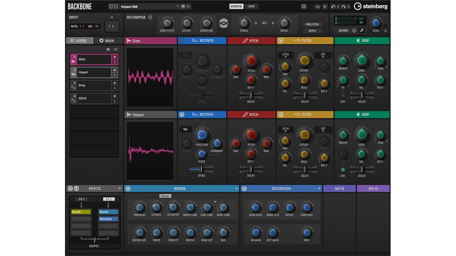
Task: Toggle the power button on Impact's FILTER section
Action: (x=281, y=114)
